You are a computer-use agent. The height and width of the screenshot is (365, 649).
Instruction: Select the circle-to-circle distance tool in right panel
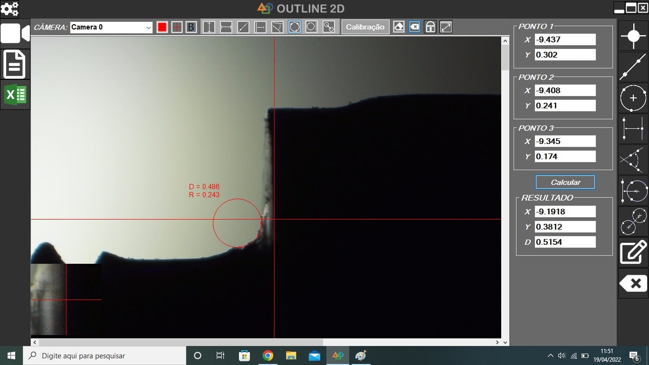[633, 221]
